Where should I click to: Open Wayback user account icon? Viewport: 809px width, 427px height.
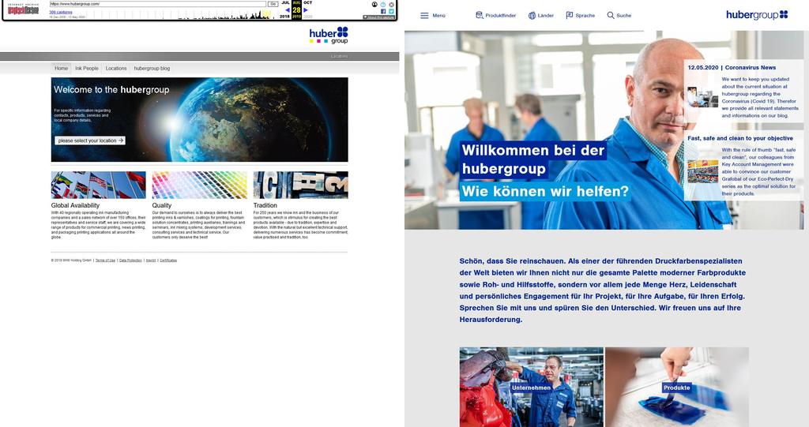[374, 4]
